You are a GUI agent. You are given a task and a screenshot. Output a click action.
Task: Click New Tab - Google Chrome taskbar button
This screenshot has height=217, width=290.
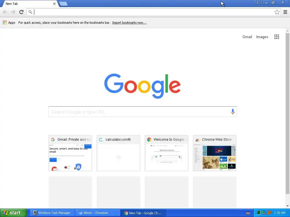click(x=143, y=213)
